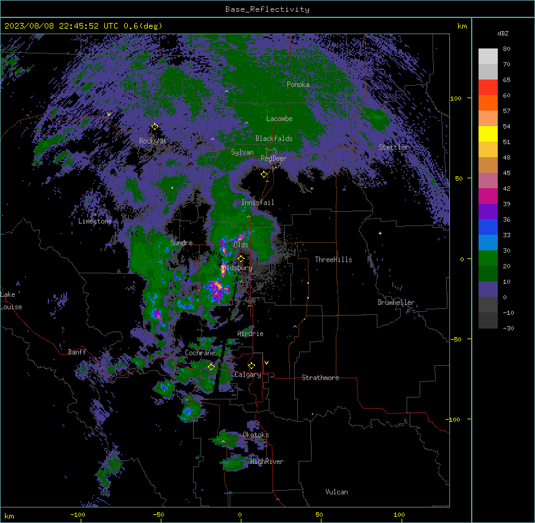Viewport: 535px width, 523px height.
Task: Click the red 60-65 dBZ legend swatch
Action: point(488,87)
